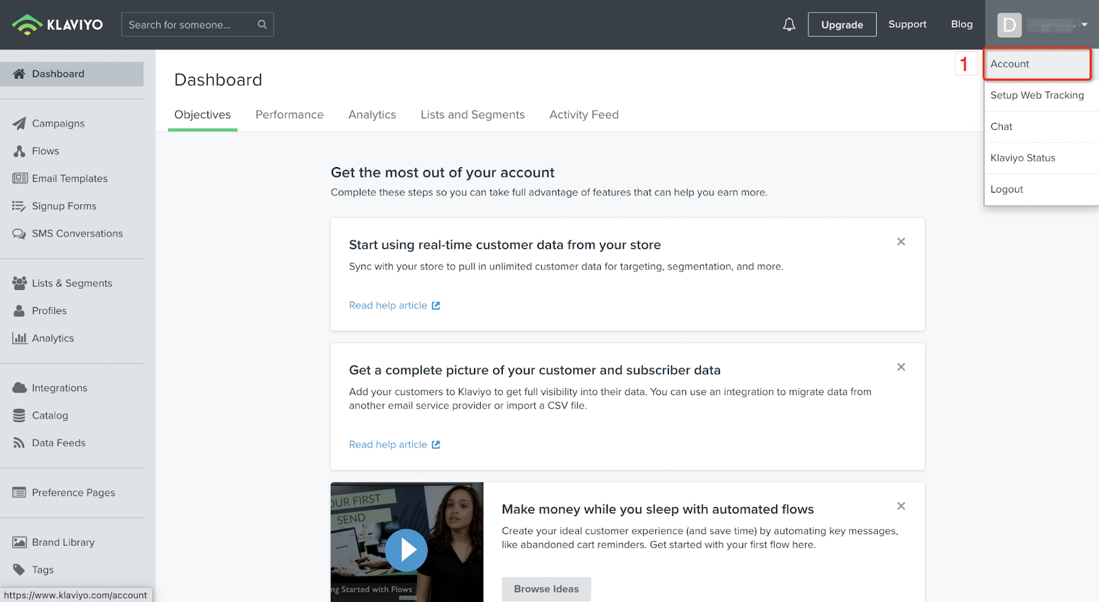Dismiss the automated flows card
The height and width of the screenshot is (602, 1099).
coord(901,506)
